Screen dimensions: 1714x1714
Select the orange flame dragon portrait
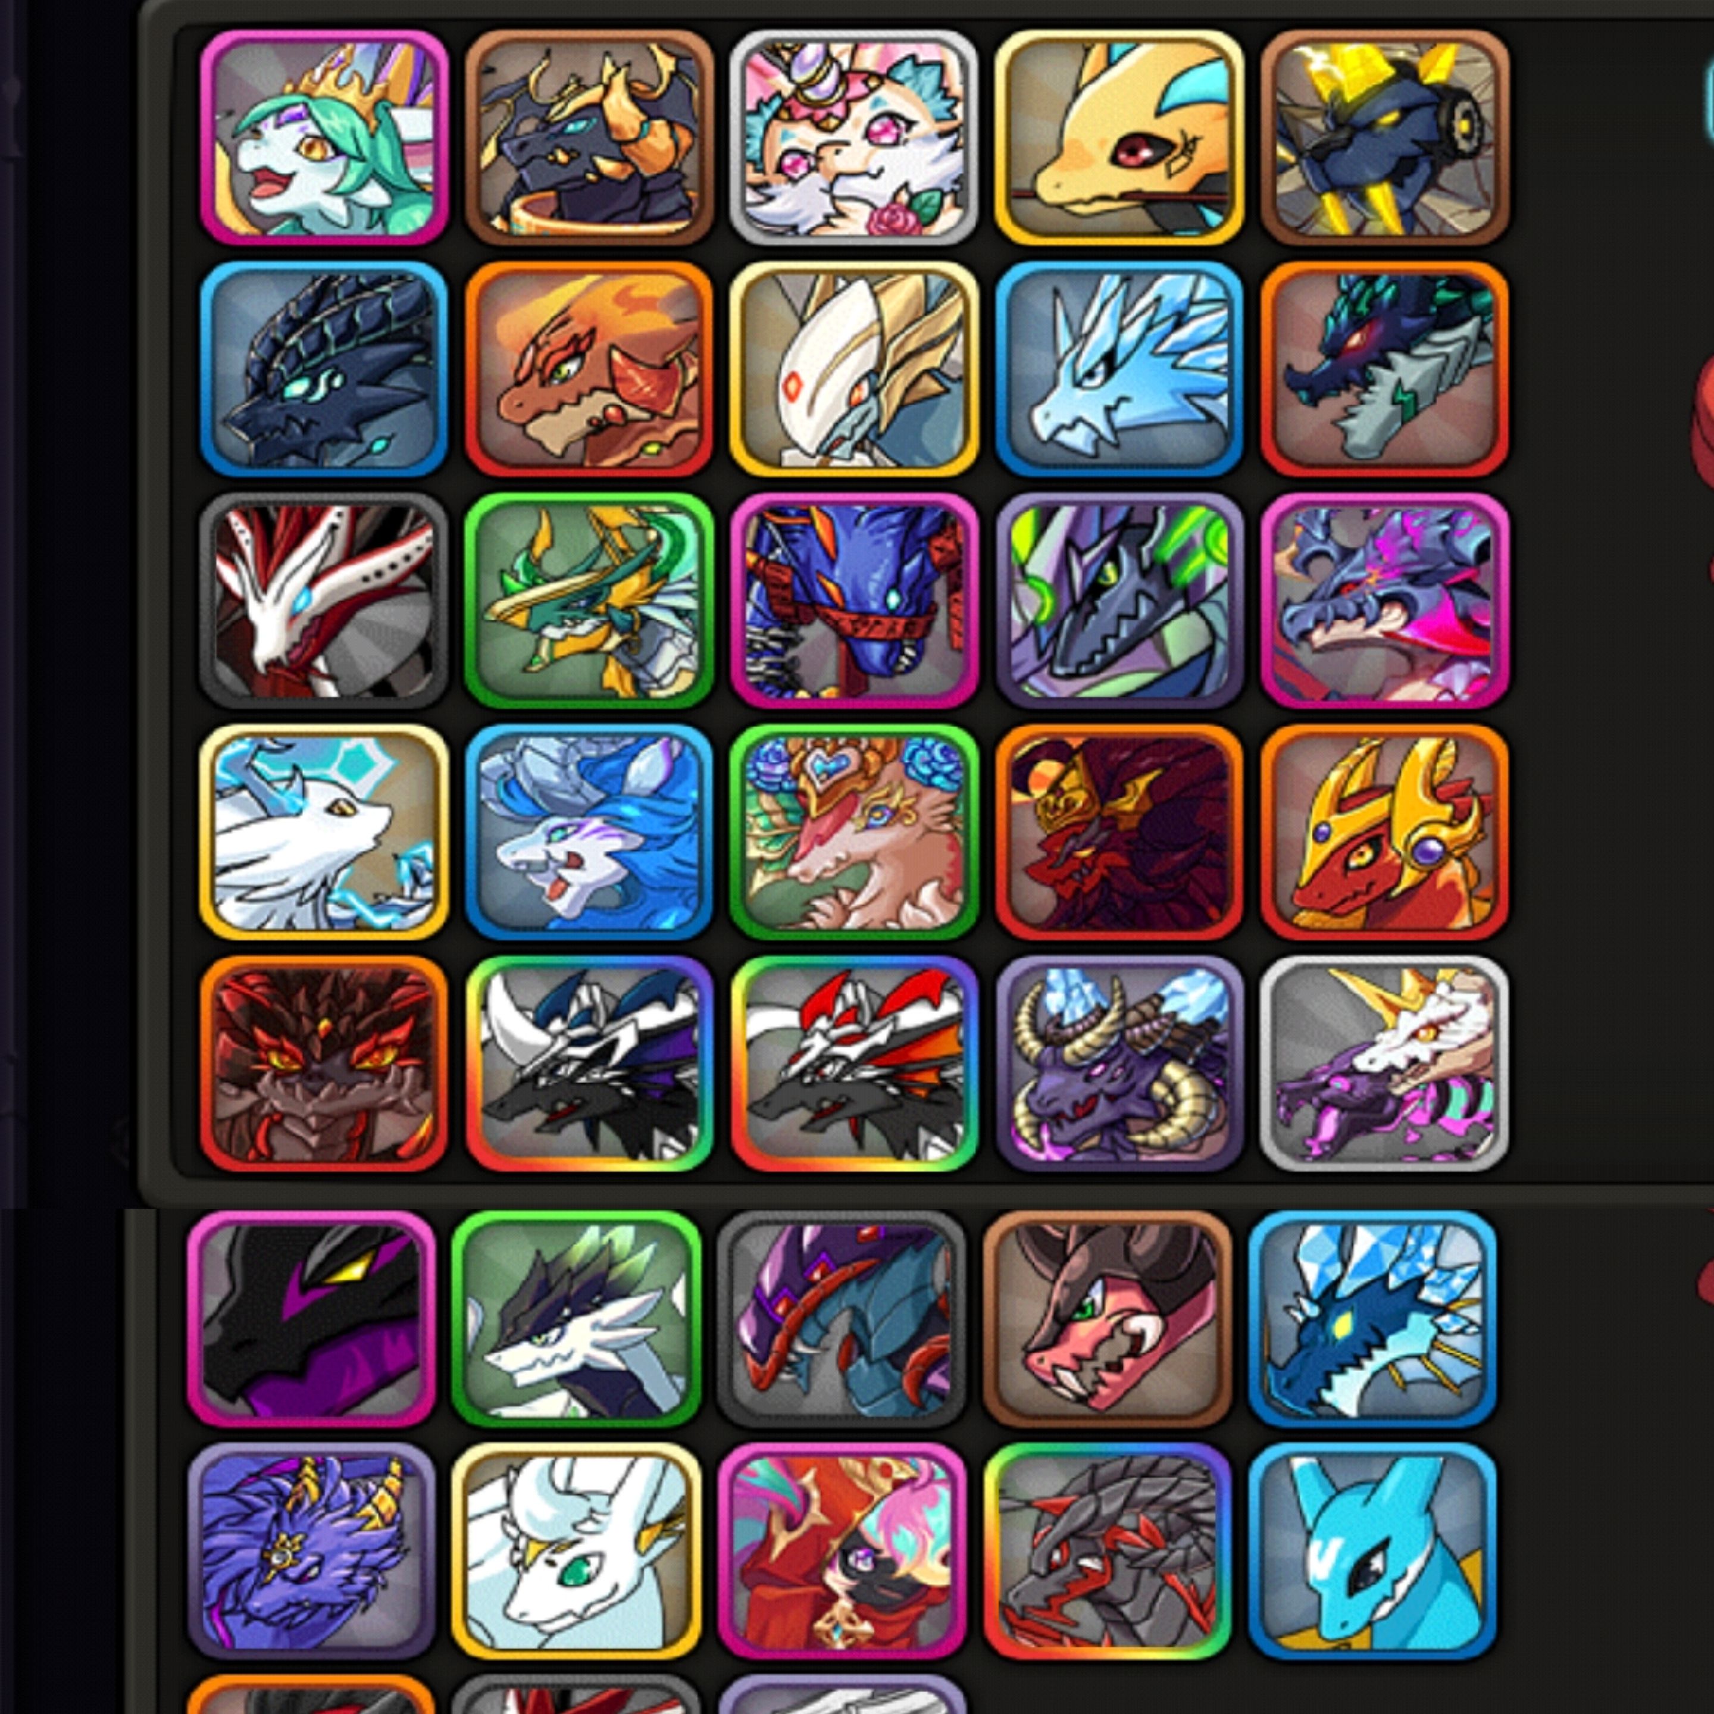(588, 369)
